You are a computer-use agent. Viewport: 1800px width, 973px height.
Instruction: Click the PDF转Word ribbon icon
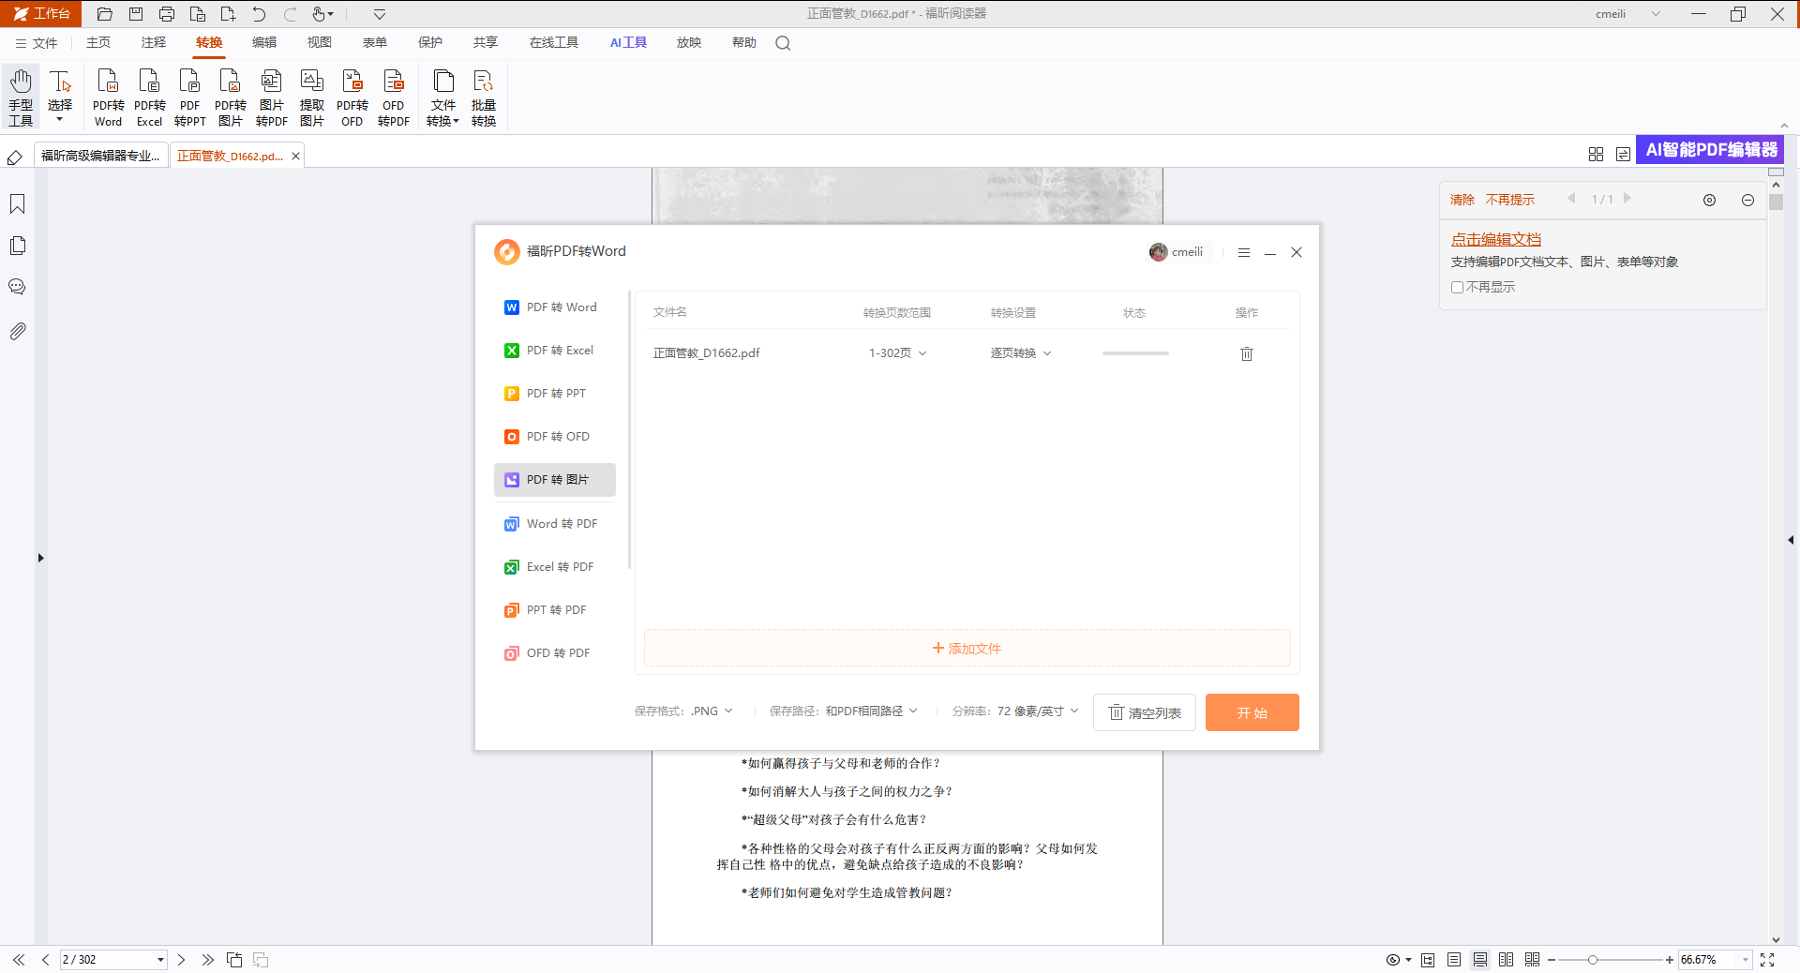[108, 97]
